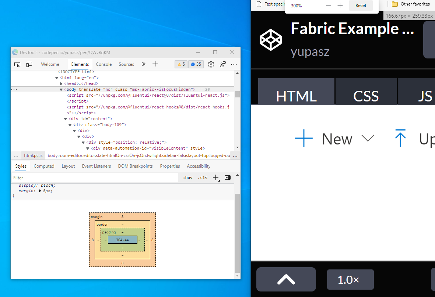
Task: Click the Edge icon in DevTools title bar
Action: click(15, 52)
